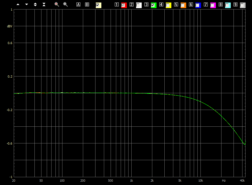The width and height of the screenshot is (252, 185).
Task: Click the 40k frequency axis label
Action: 242,181
